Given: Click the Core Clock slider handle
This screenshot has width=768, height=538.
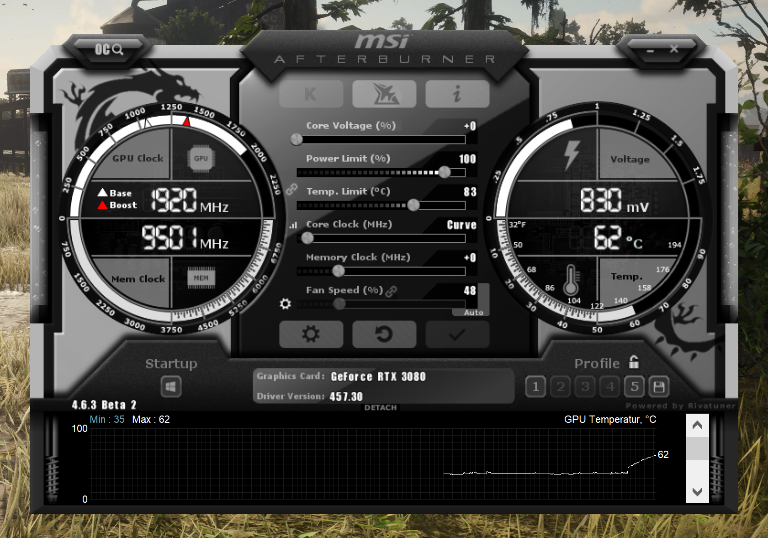Looking at the screenshot, I should [x=307, y=238].
